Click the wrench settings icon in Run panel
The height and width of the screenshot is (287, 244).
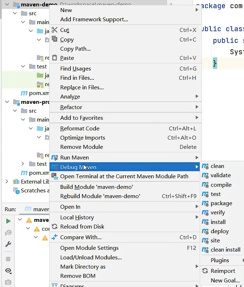(x=8, y=244)
